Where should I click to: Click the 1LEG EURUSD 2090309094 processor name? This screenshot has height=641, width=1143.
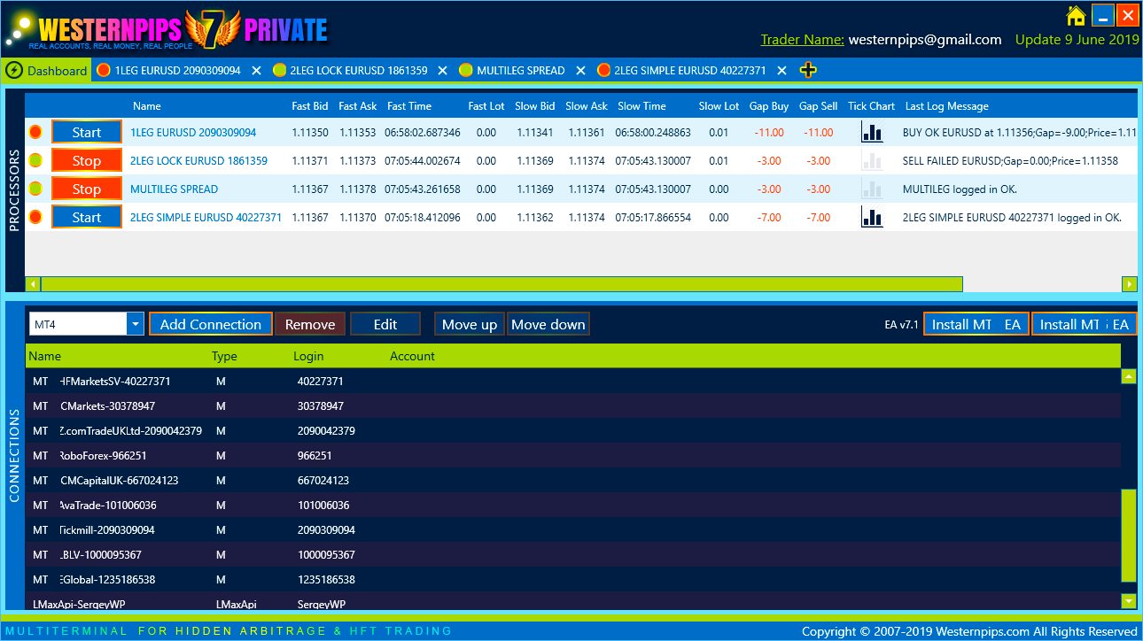(x=193, y=133)
